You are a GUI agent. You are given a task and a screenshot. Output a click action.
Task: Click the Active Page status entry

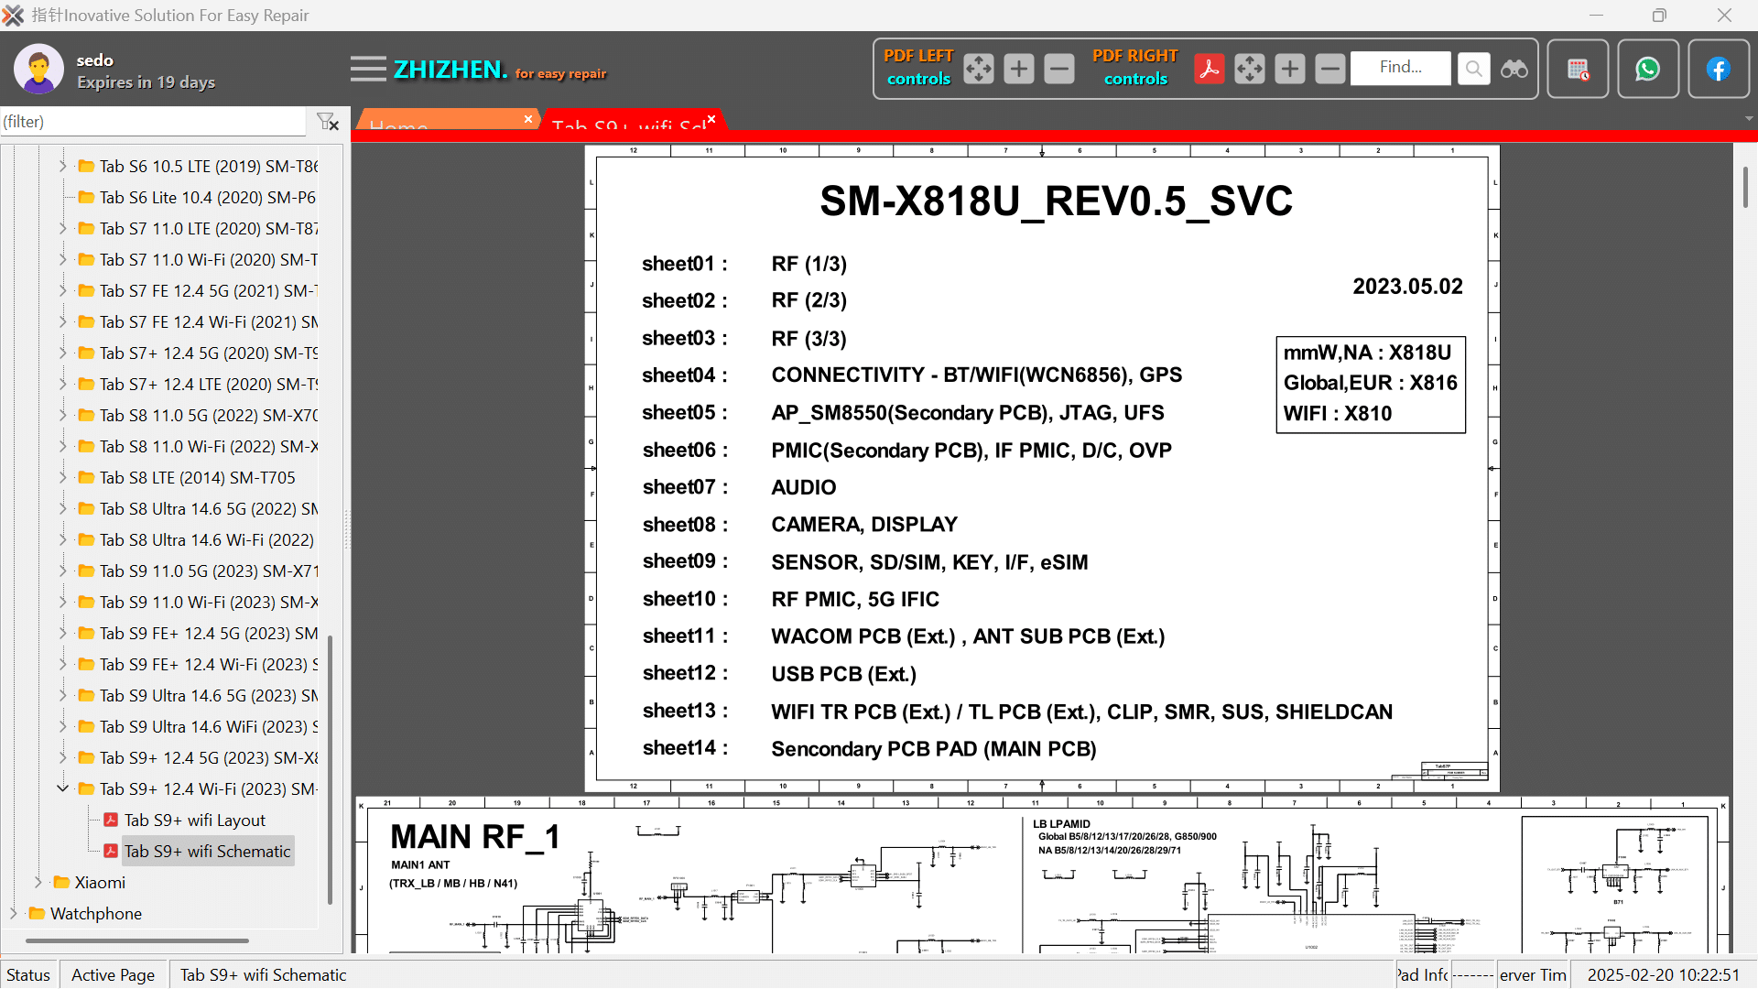pyautogui.click(x=114, y=974)
